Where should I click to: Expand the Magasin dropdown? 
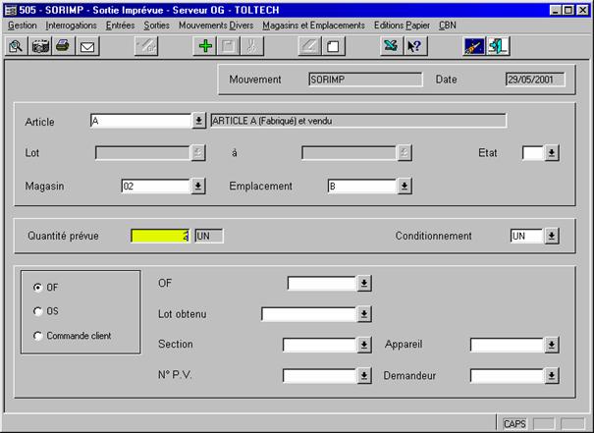click(x=197, y=185)
